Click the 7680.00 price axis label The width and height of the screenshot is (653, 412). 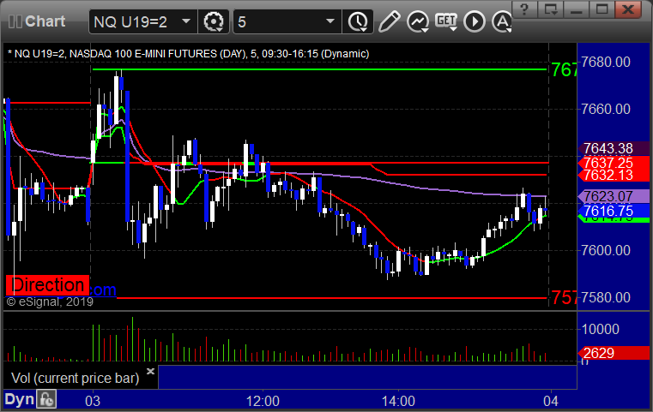tap(606, 62)
